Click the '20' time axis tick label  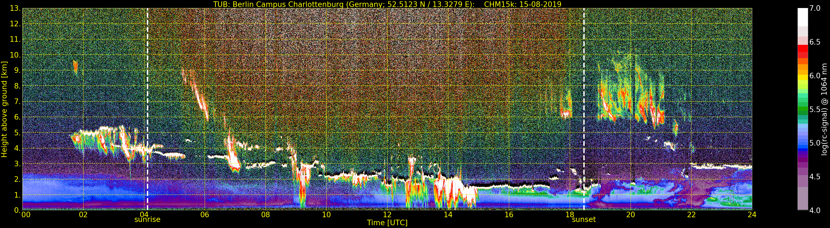pos(630,215)
